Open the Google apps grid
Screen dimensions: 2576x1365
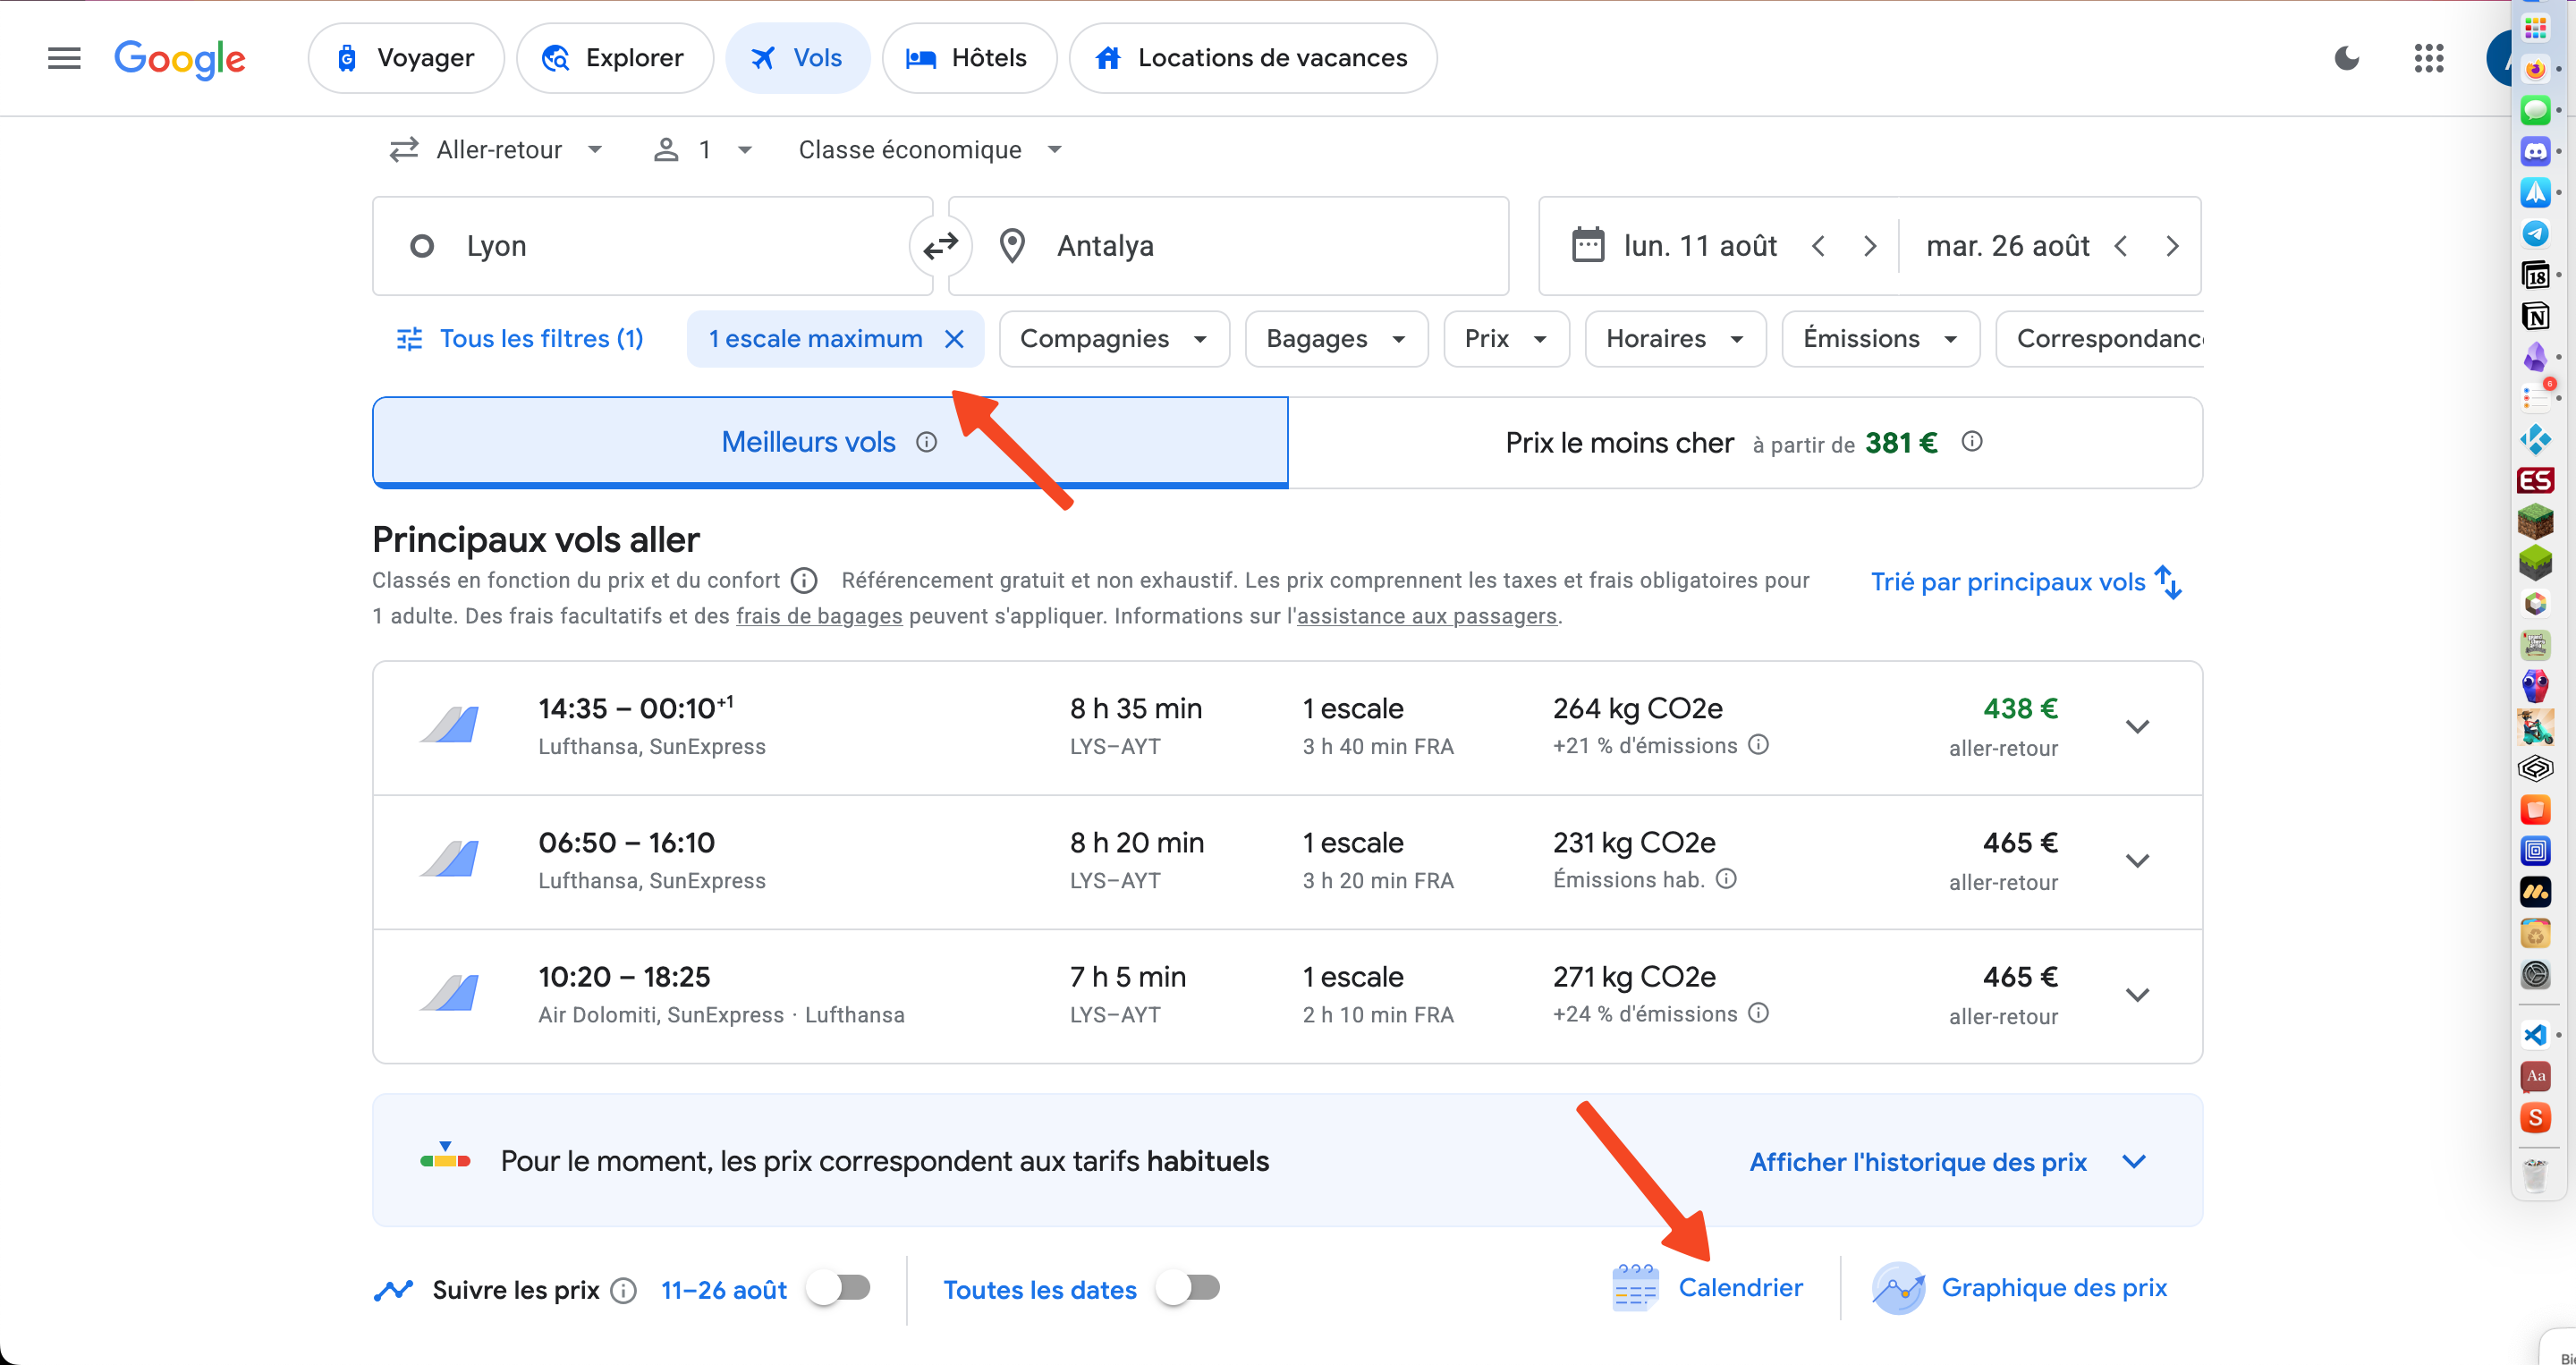(x=2428, y=58)
